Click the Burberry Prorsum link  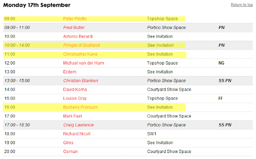pos(80,107)
